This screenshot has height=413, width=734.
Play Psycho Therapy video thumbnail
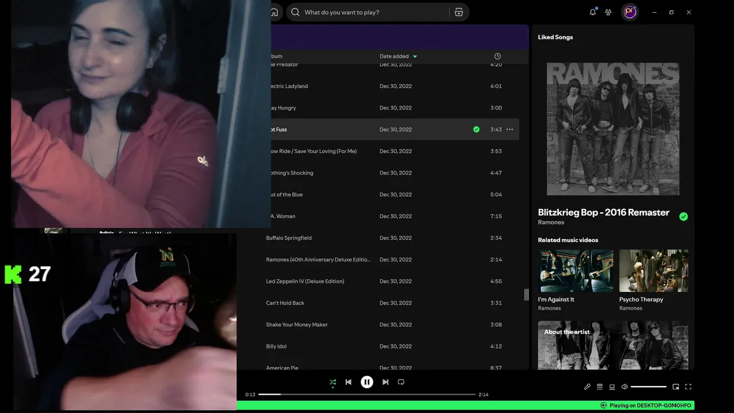[654, 271]
